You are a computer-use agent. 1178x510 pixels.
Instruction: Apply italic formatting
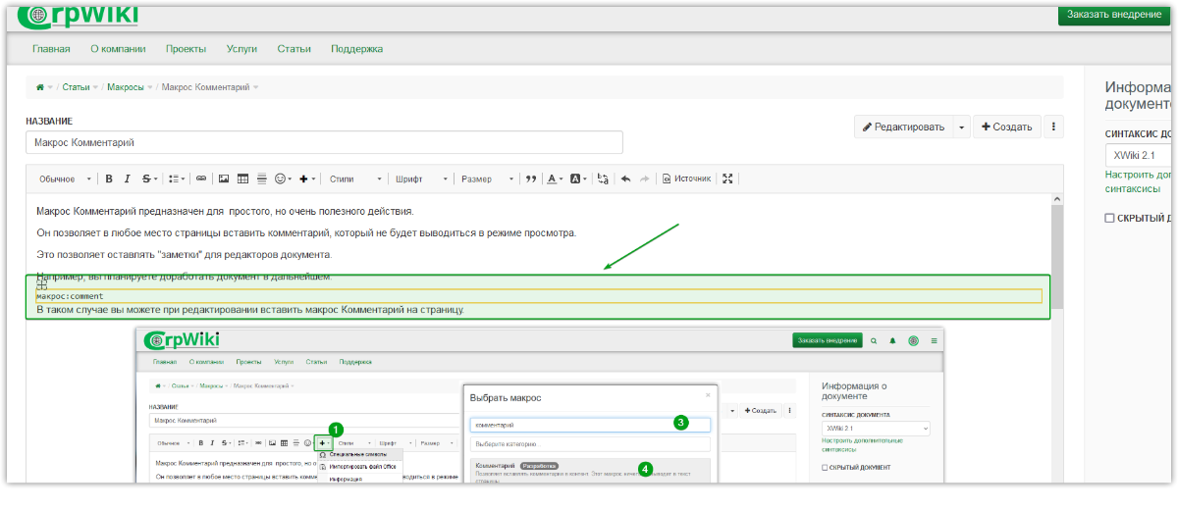127,179
